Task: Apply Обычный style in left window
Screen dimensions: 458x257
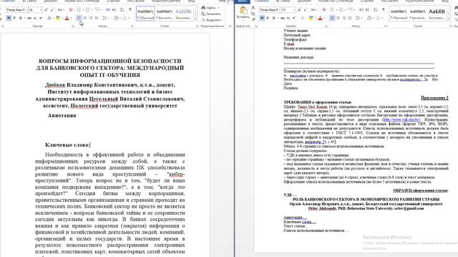Action: click(145, 14)
